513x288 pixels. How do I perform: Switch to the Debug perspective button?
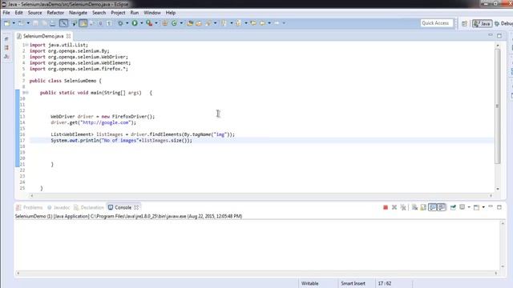504,23
